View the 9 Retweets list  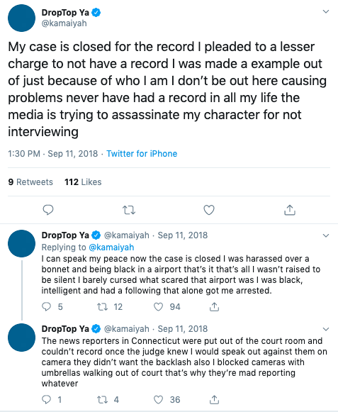pos(30,182)
